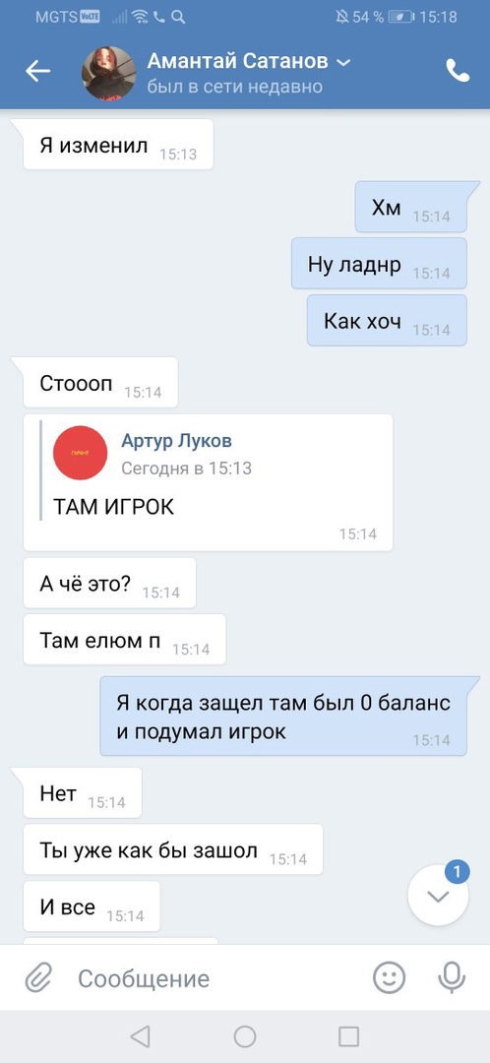Expand the chat name dropdown chevron
The width and height of the screenshot is (490, 1063).
point(343,62)
